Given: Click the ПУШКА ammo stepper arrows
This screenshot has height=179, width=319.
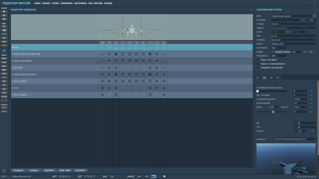Looking at the screenshot, I should (x=295, y=131).
